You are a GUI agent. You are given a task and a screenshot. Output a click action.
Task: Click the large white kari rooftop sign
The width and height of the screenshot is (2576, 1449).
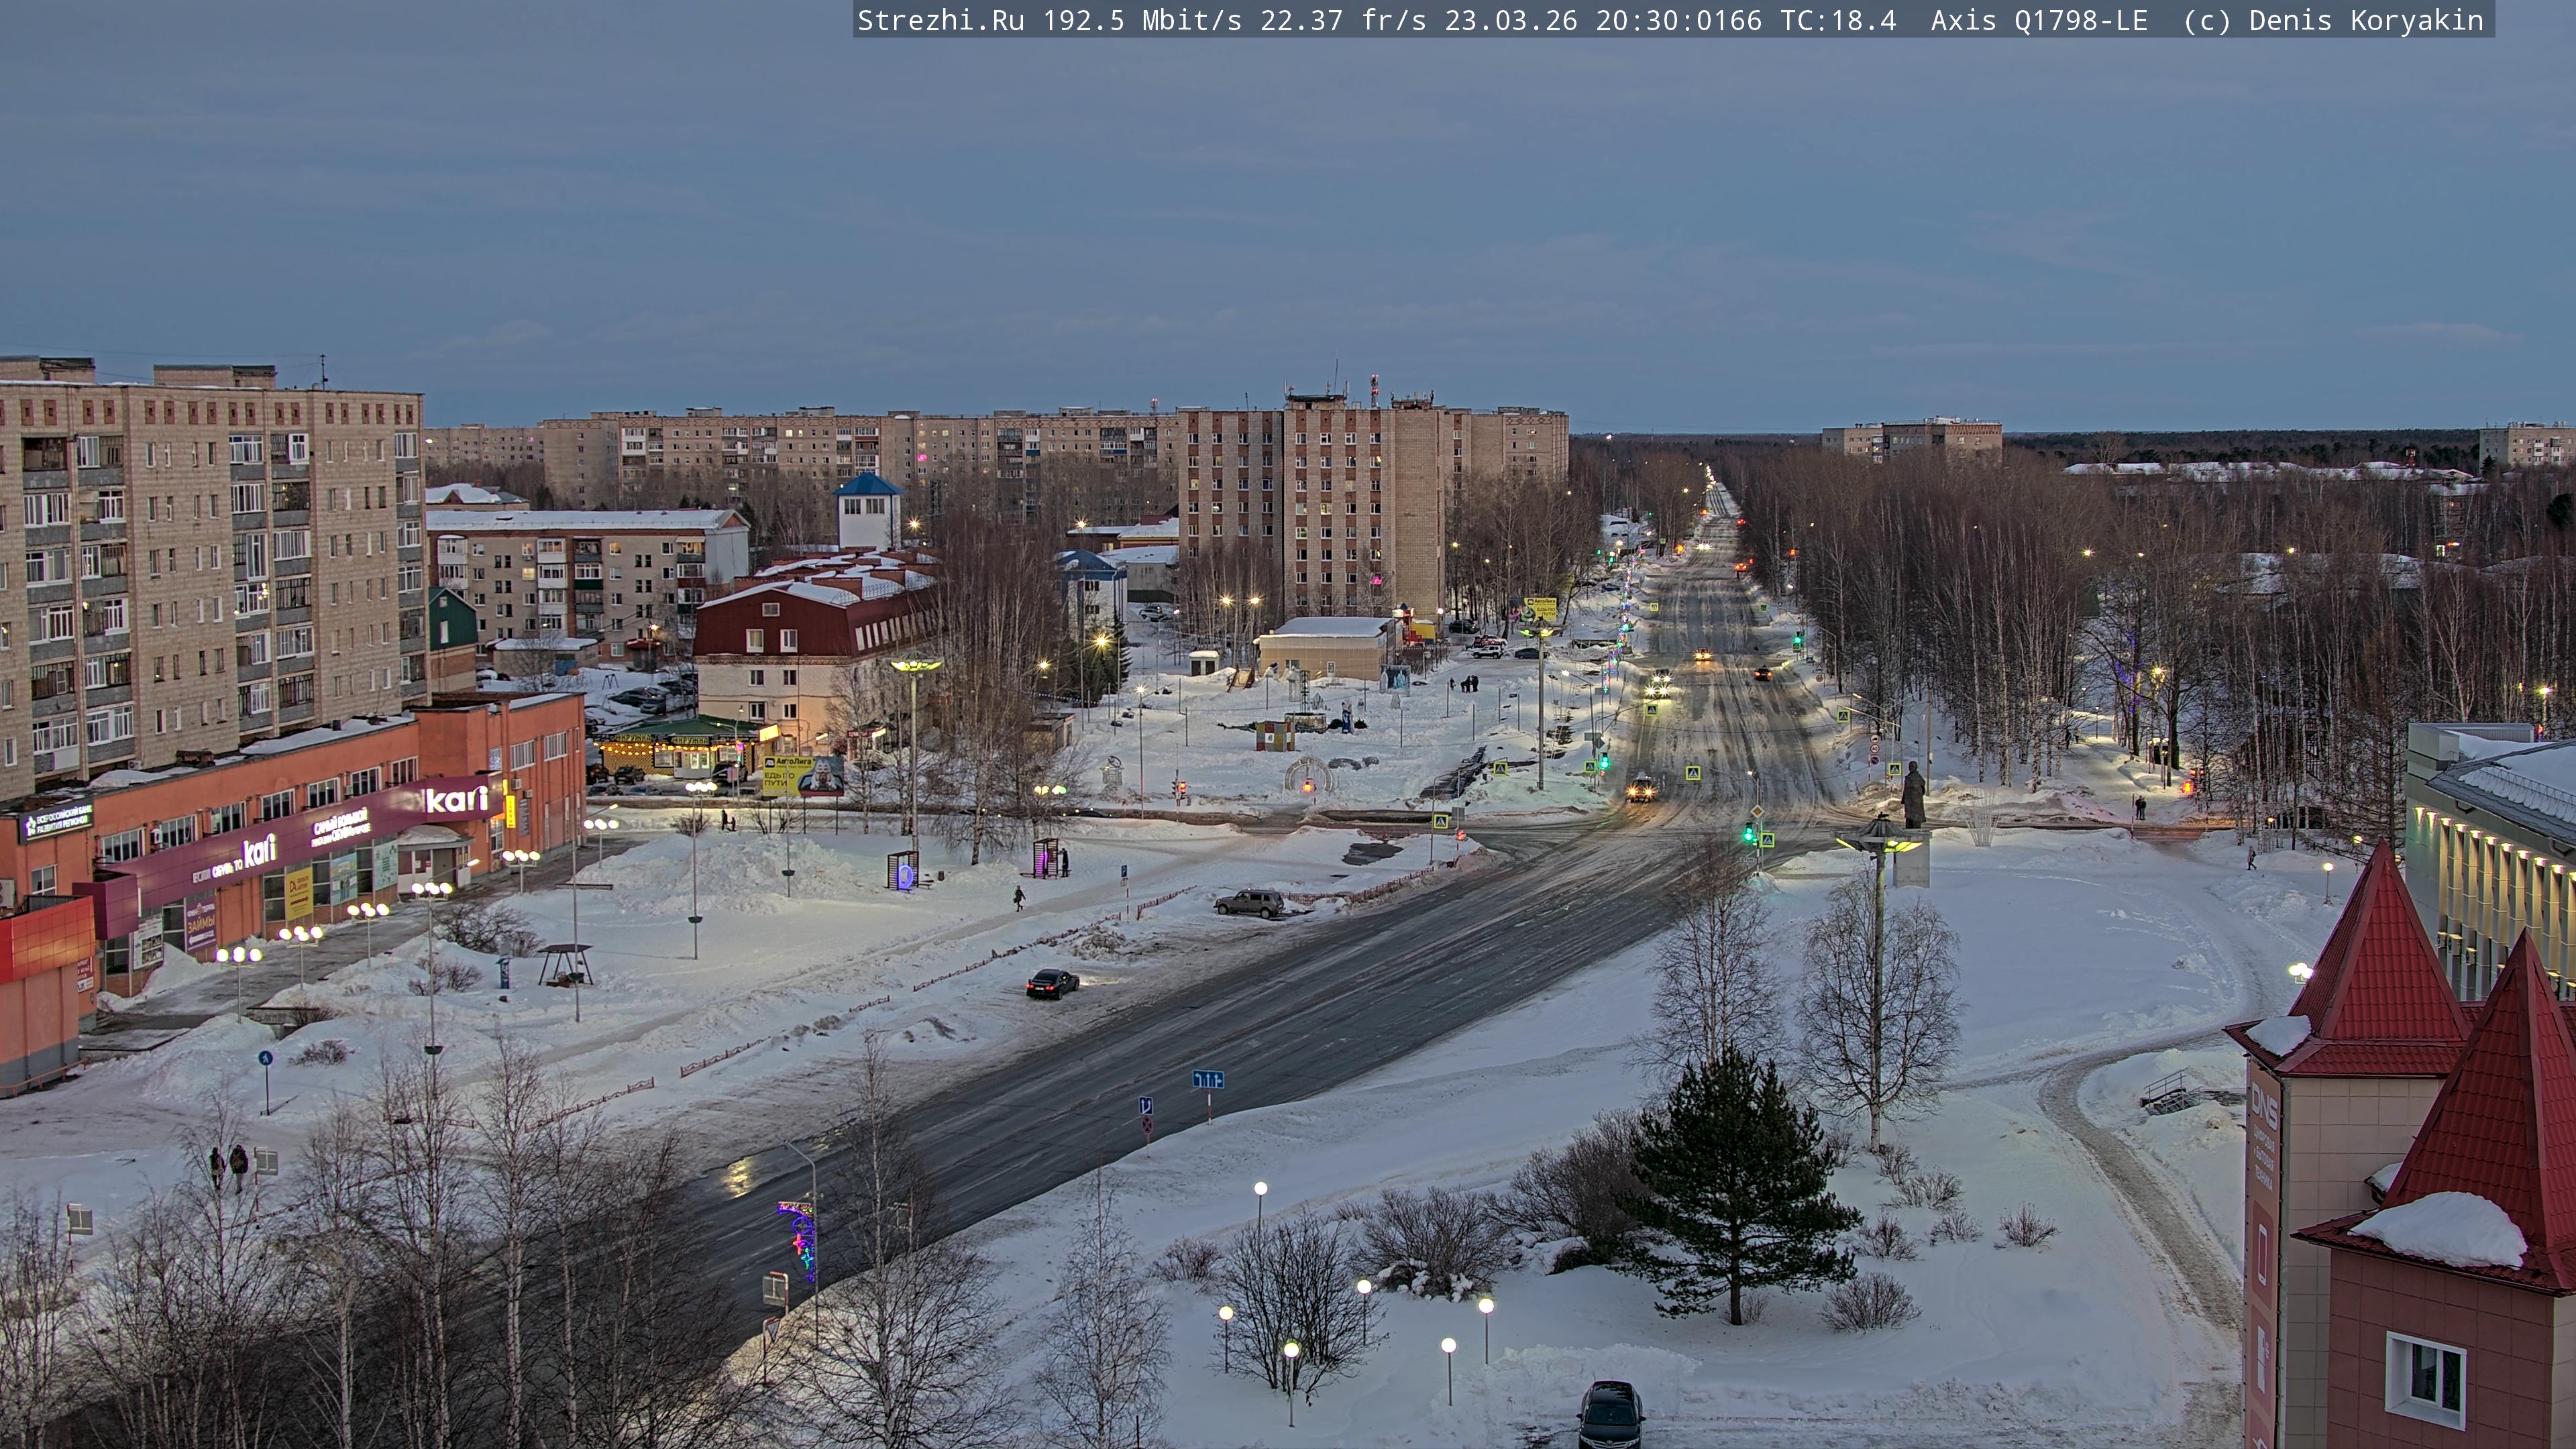click(x=456, y=799)
